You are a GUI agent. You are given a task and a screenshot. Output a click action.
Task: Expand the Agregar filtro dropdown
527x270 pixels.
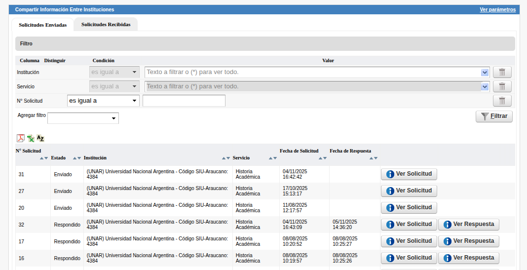pyautogui.click(x=83, y=118)
